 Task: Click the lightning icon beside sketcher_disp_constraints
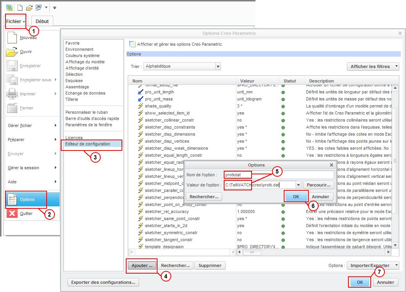(140, 127)
